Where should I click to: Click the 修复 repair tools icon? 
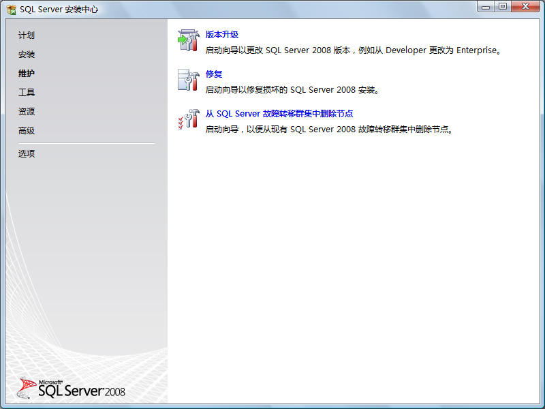tap(189, 80)
